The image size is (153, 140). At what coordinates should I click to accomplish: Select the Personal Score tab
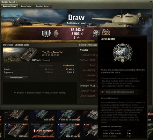[10, 6]
